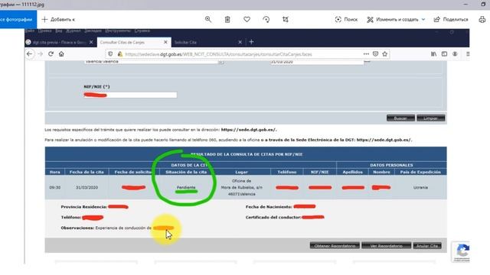Viewport: 490px width, 275px height.
Task: Click the Поиск visual search button
Action: point(346,19)
